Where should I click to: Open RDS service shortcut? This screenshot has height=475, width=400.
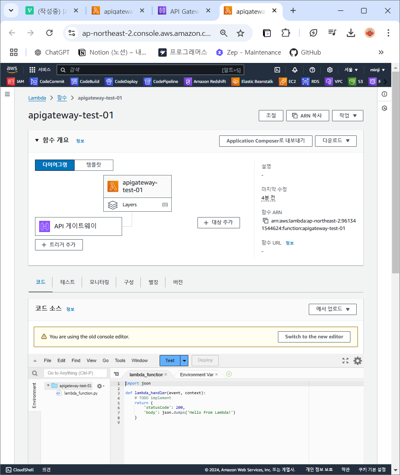tap(310, 82)
